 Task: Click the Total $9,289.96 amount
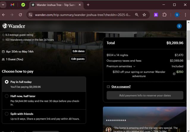click(175, 43)
